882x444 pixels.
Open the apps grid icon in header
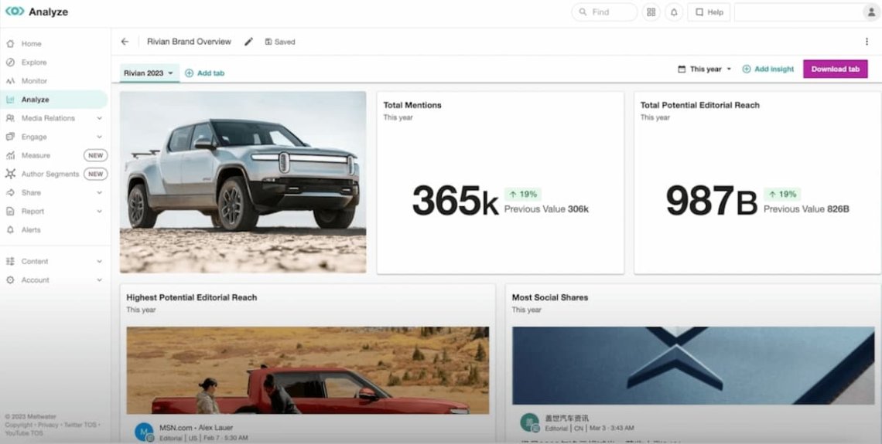click(651, 12)
